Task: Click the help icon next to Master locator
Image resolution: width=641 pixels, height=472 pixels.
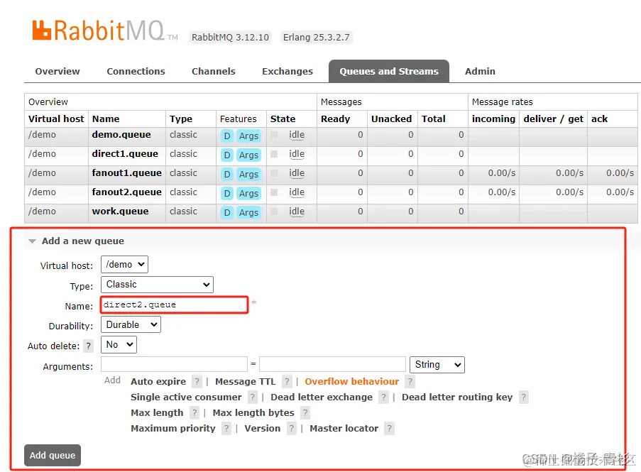Action: pyautogui.click(x=388, y=428)
